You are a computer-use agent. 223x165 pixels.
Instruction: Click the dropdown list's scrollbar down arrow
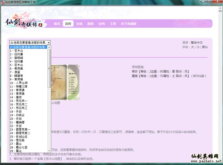tap(49, 151)
